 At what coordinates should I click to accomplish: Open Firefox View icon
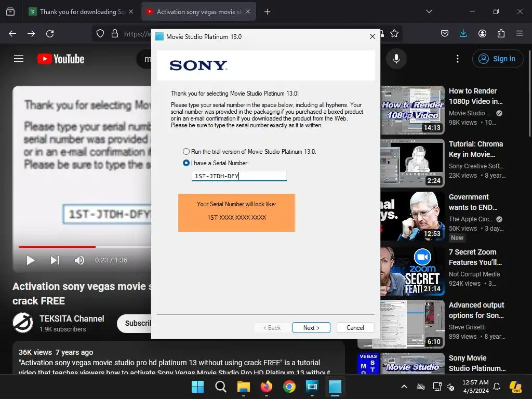(x=10, y=11)
